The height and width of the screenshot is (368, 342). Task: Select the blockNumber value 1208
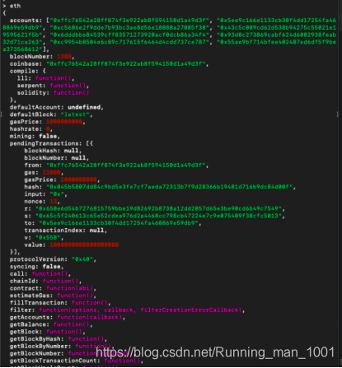coord(64,57)
